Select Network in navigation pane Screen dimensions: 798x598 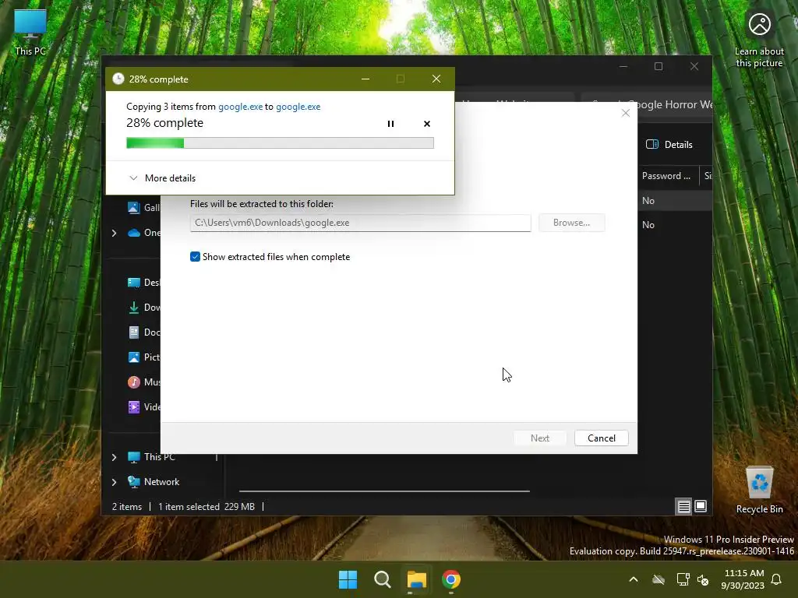coord(154,481)
